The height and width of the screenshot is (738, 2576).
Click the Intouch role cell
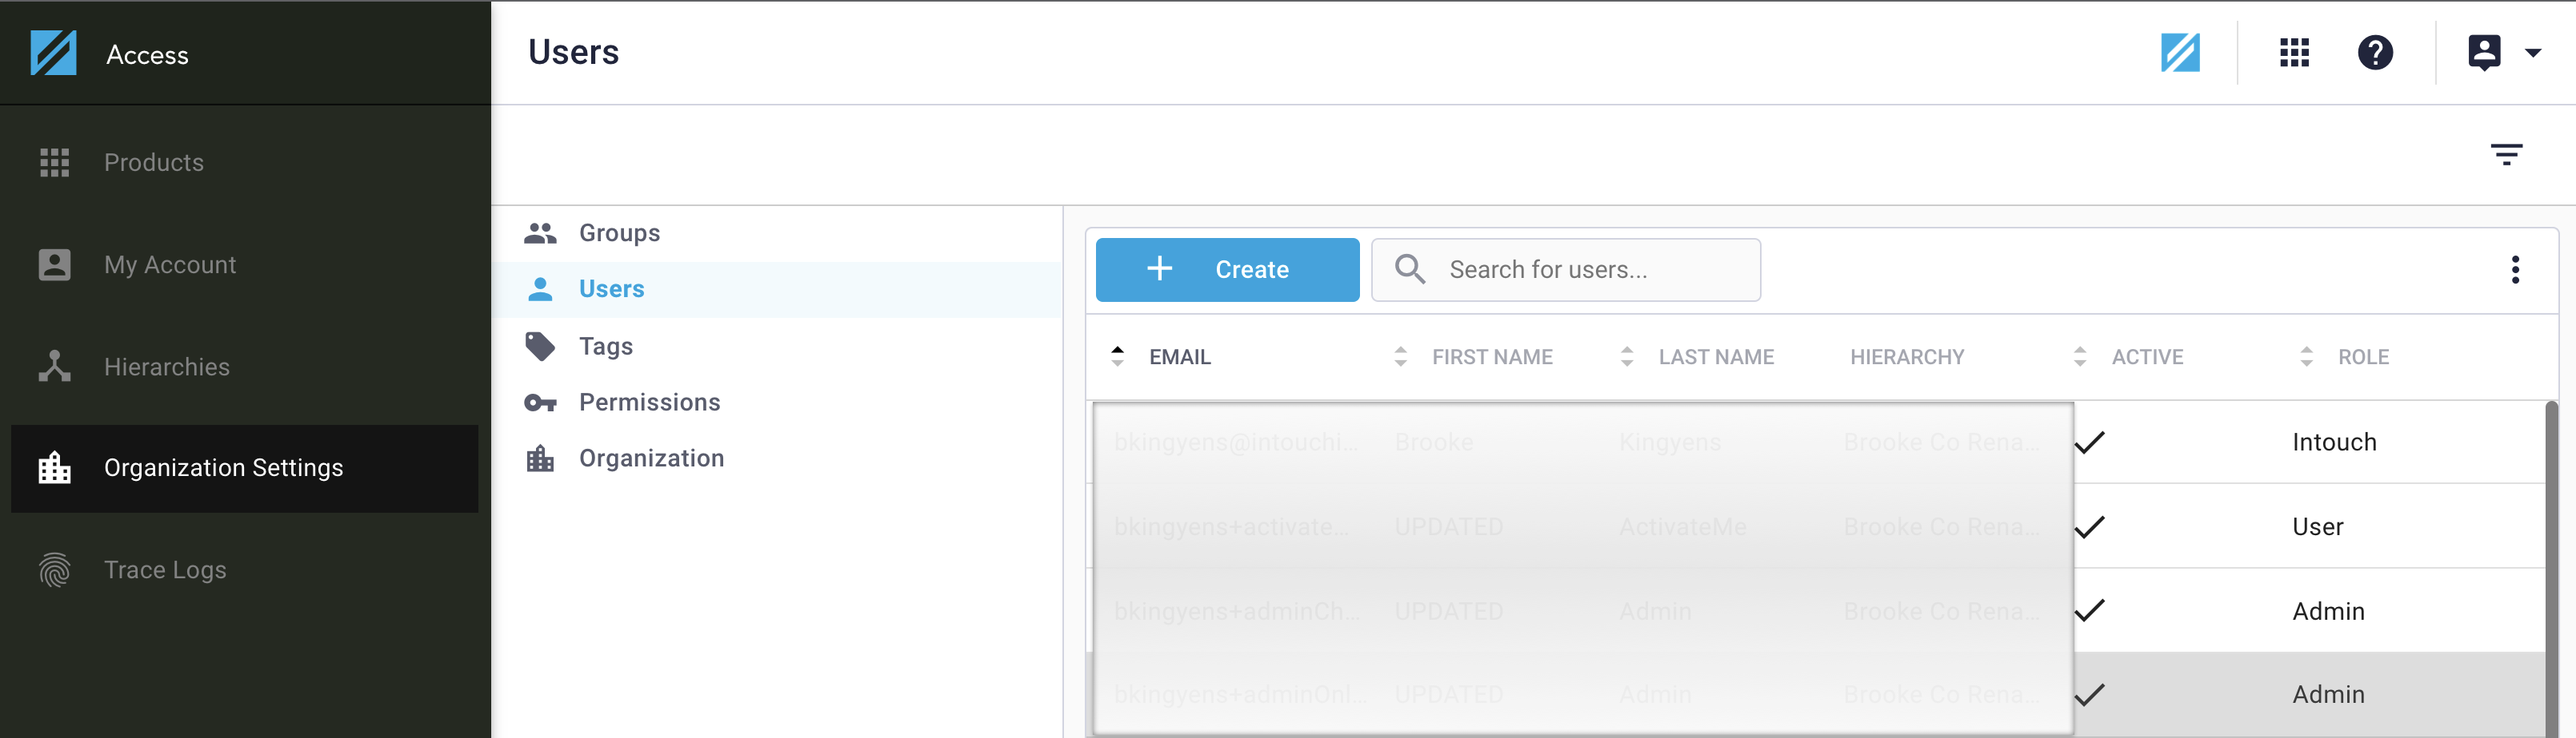[2334, 442]
